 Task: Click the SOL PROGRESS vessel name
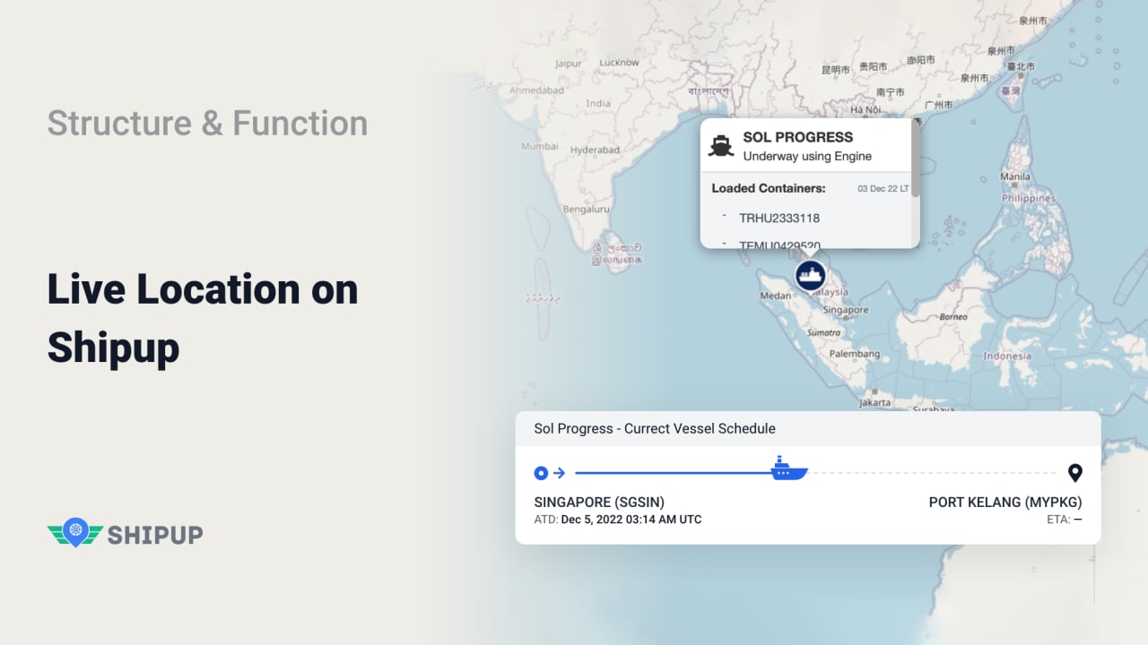coord(797,137)
